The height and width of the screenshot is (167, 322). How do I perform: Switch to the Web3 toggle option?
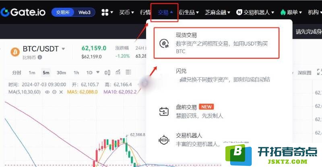[x=85, y=12]
